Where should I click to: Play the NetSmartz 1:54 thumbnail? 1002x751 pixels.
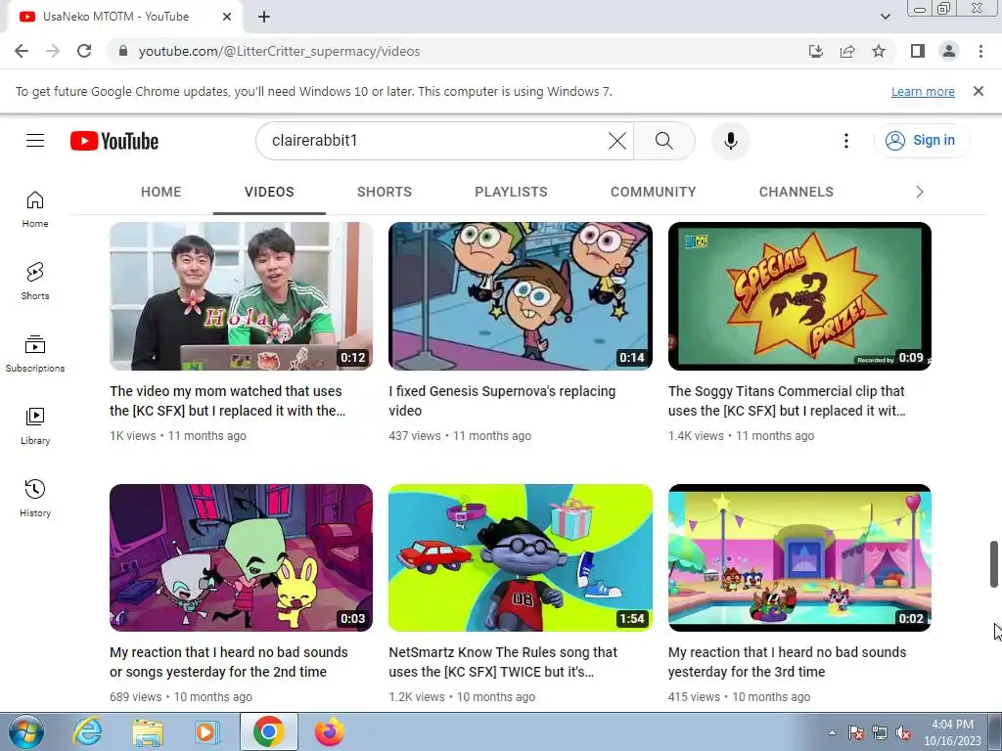[x=521, y=557]
